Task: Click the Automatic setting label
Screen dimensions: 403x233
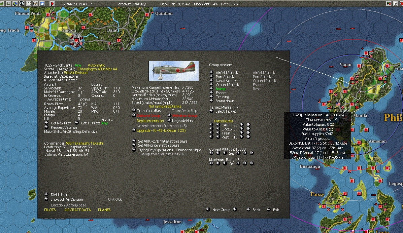Action: pyautogui.click(x=96, y=65)
